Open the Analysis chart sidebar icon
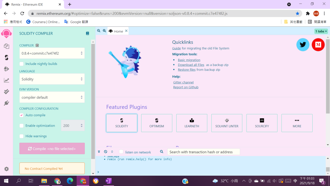This screenshot has width=330, height=186. click(6, 80)
